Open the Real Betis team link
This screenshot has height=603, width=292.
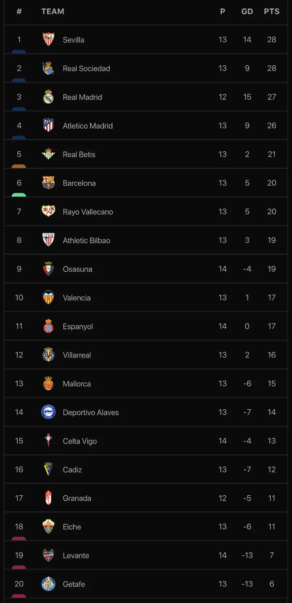pos(79,154)
